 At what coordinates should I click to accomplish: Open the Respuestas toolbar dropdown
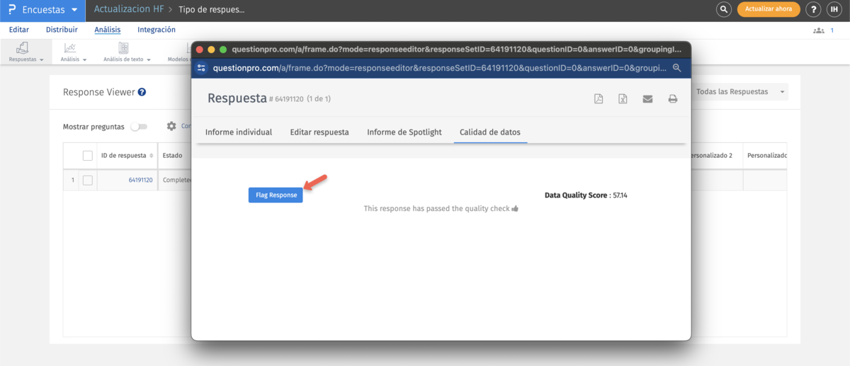coord(26,52)
